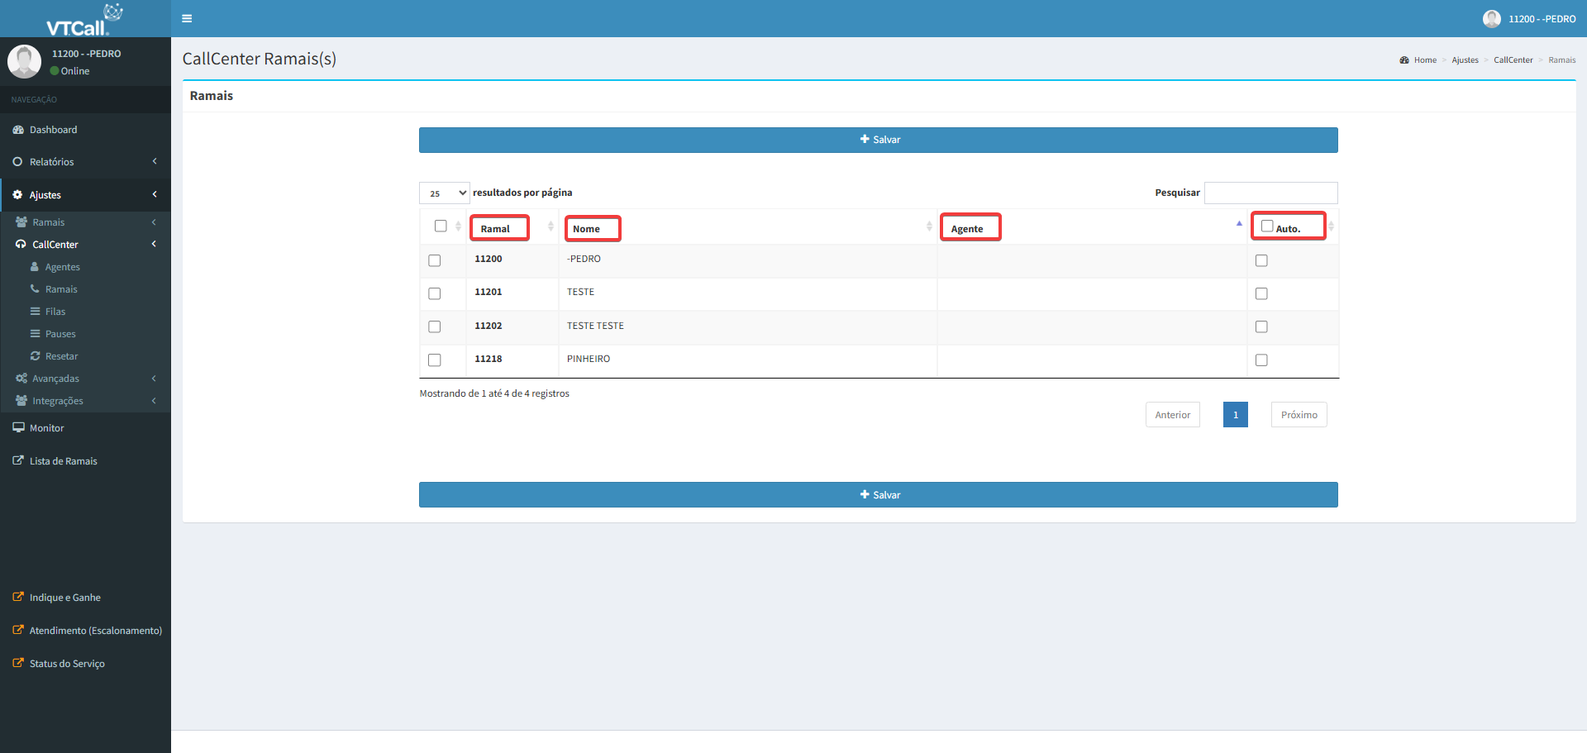Expand the Avançadas submenu
This screenshot has height=753, width=1587.
55,379
